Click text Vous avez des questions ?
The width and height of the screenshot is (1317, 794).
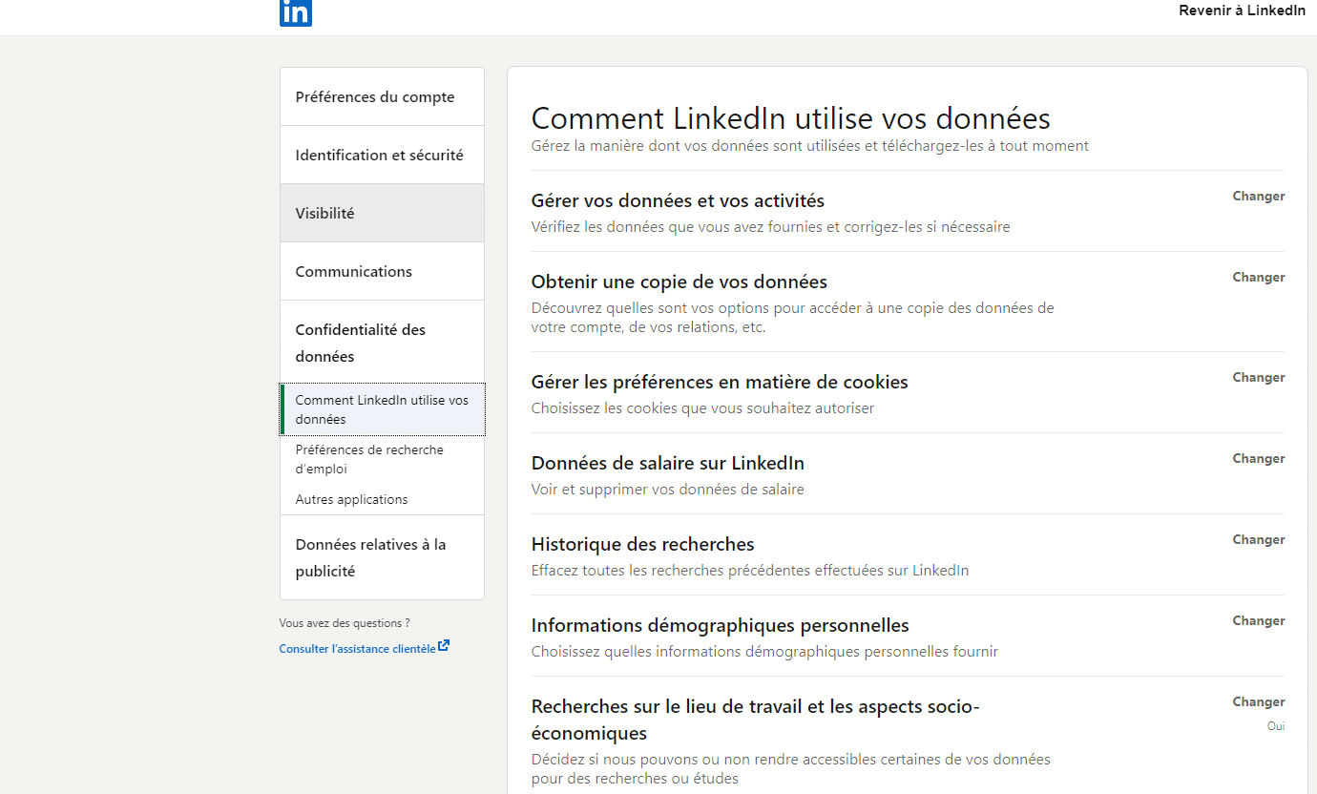coord(345,623)
